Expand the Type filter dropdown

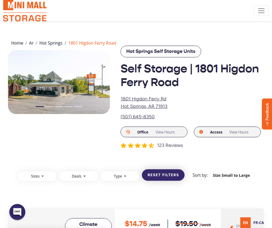(x=120, y=176)
